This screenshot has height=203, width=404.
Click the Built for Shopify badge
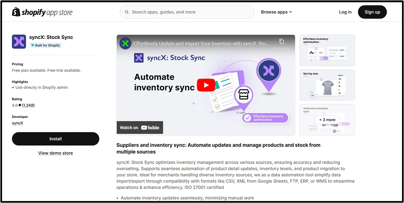click(46, 46)
